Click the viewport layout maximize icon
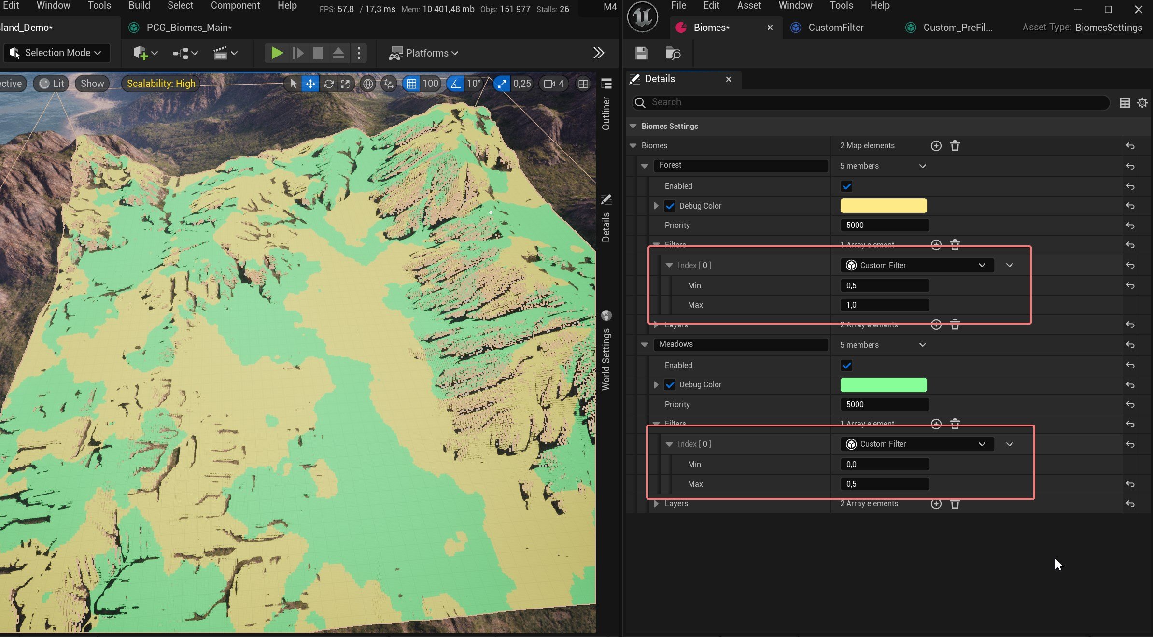1153x637 pixels. [x=583, y=84]
